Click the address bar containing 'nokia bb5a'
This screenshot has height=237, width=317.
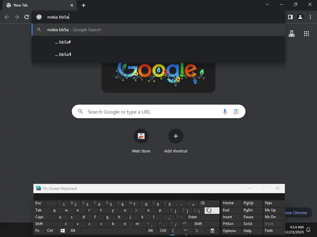point(158,17)
